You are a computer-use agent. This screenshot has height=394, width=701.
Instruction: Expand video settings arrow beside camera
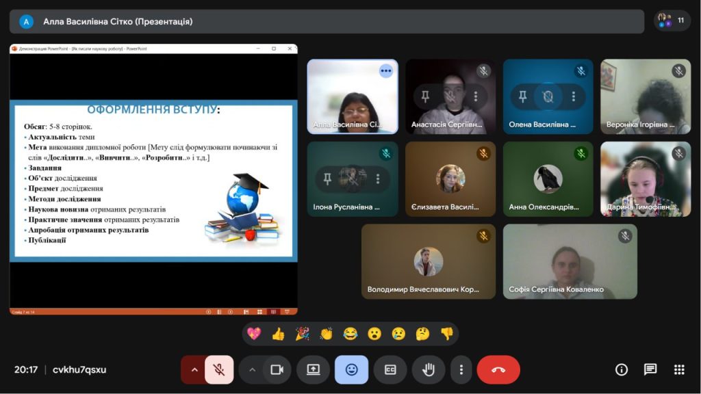pyautogui.click(x=252, y=369)
